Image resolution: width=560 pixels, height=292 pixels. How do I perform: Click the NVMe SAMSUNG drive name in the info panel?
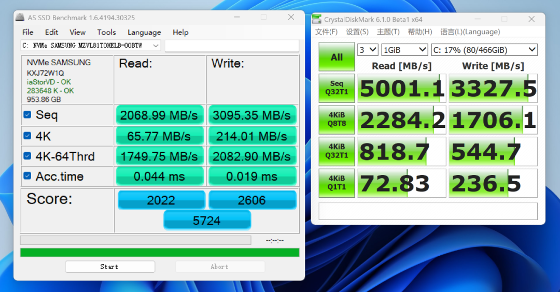pos(59,63)
